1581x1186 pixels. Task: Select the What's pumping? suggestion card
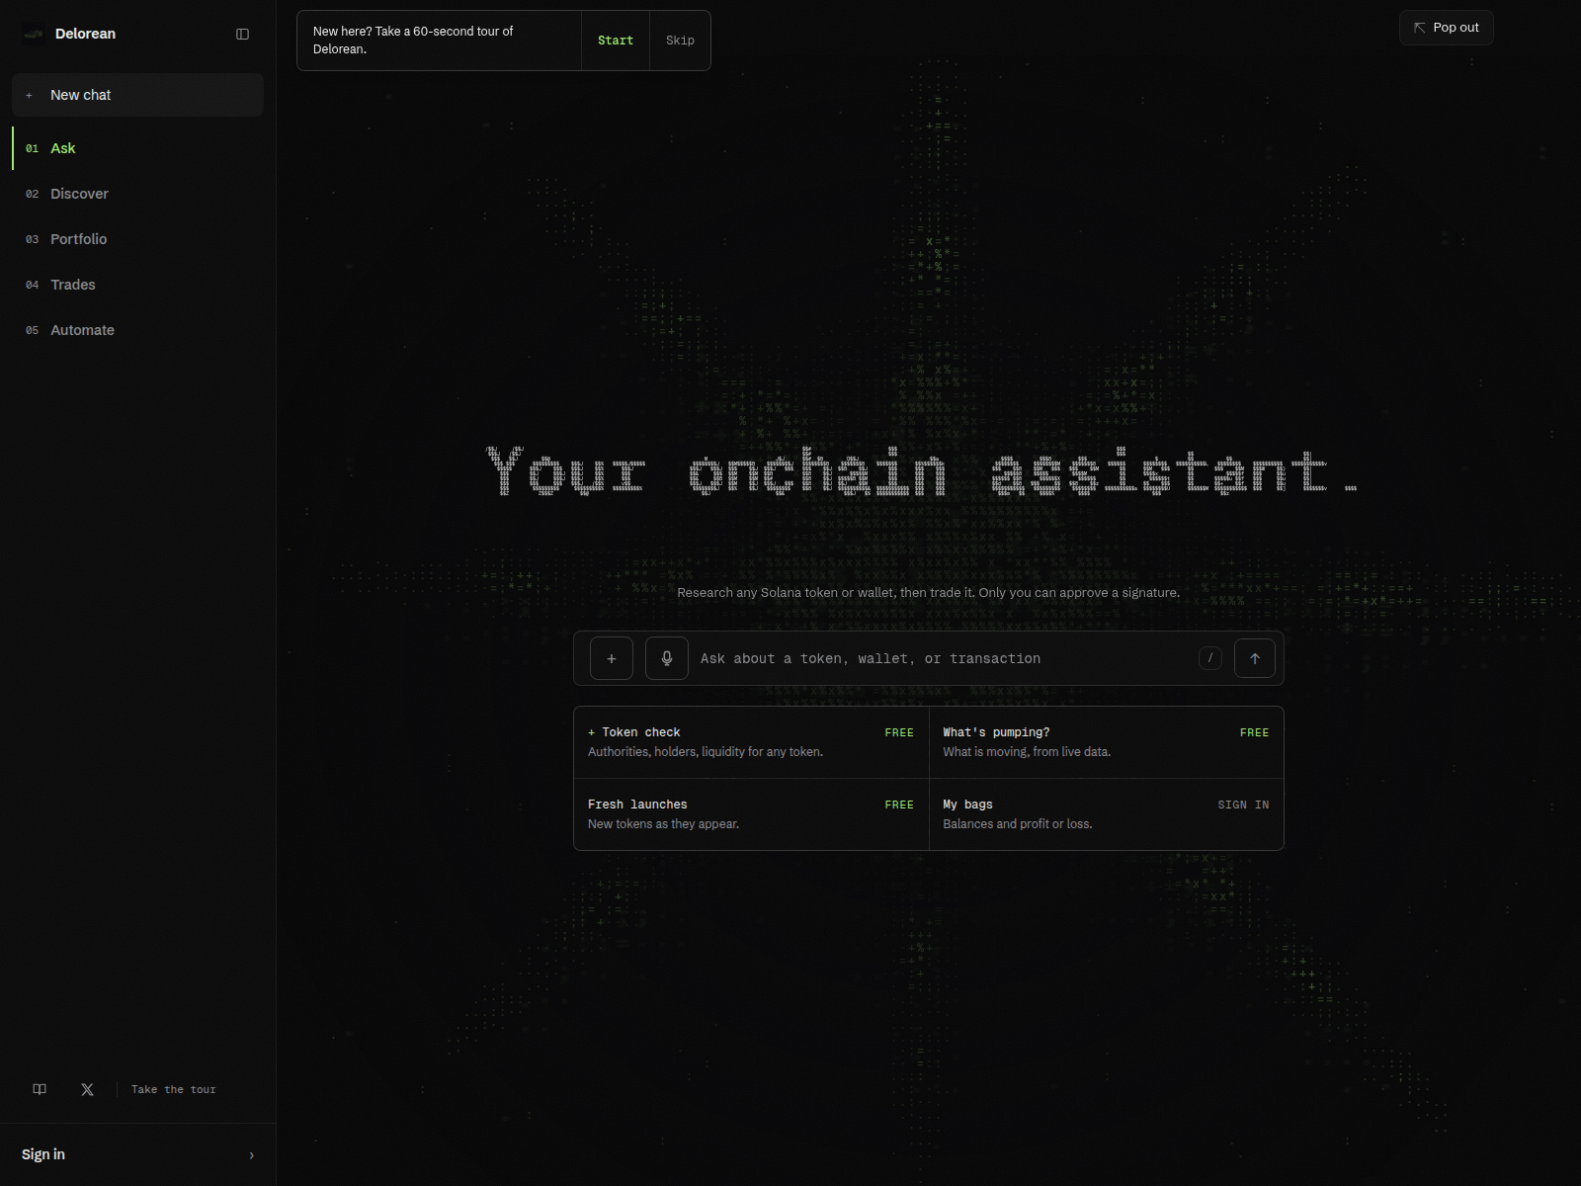pyautogui.click(x=1106, y=742)
